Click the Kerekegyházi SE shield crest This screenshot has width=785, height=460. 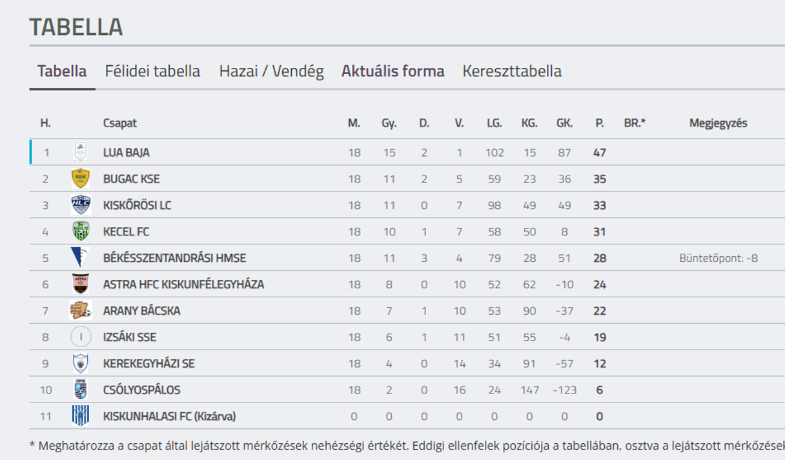[x=81, y=363]
